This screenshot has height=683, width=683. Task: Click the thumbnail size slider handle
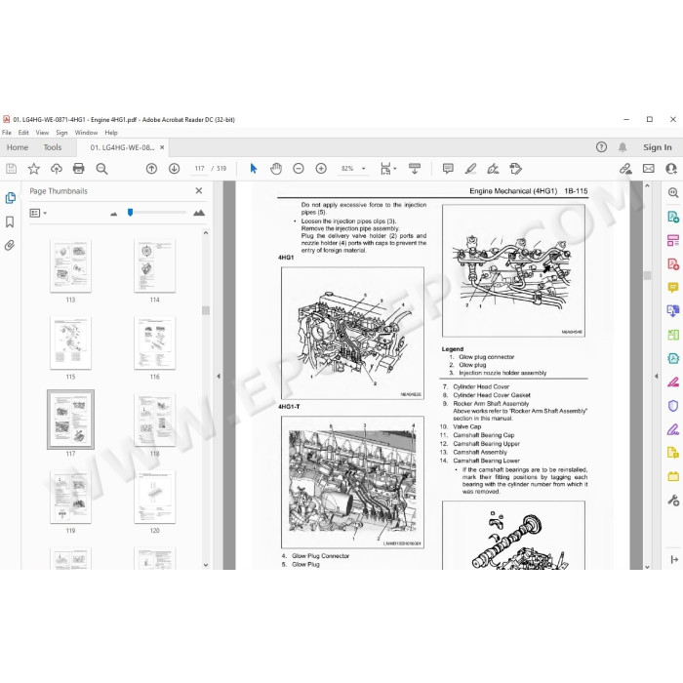130,212
